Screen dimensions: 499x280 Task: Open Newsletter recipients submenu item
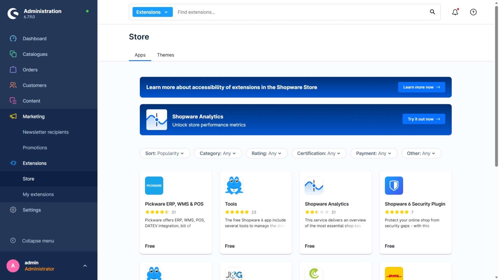pos(46,132)
